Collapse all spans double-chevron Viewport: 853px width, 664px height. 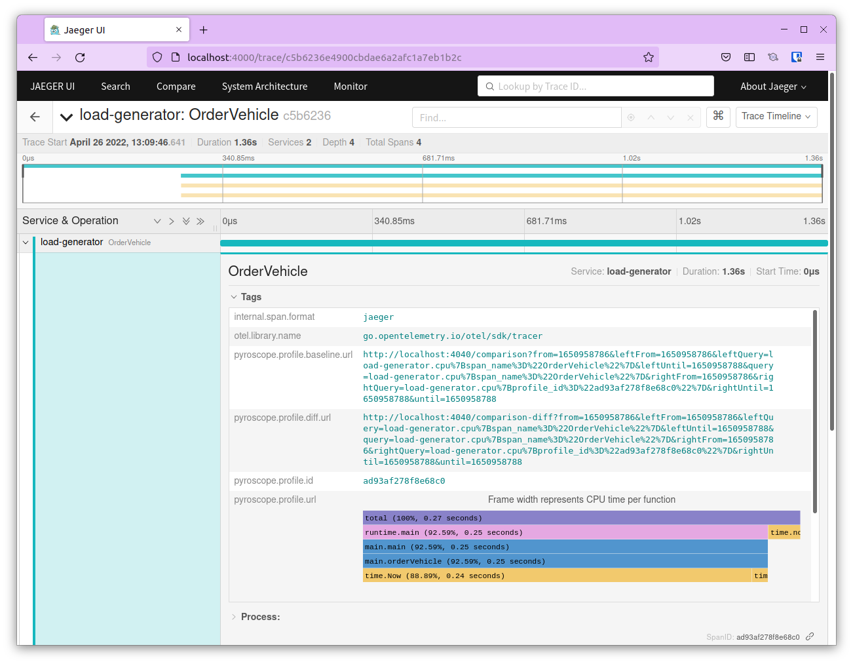click(200, 222)
